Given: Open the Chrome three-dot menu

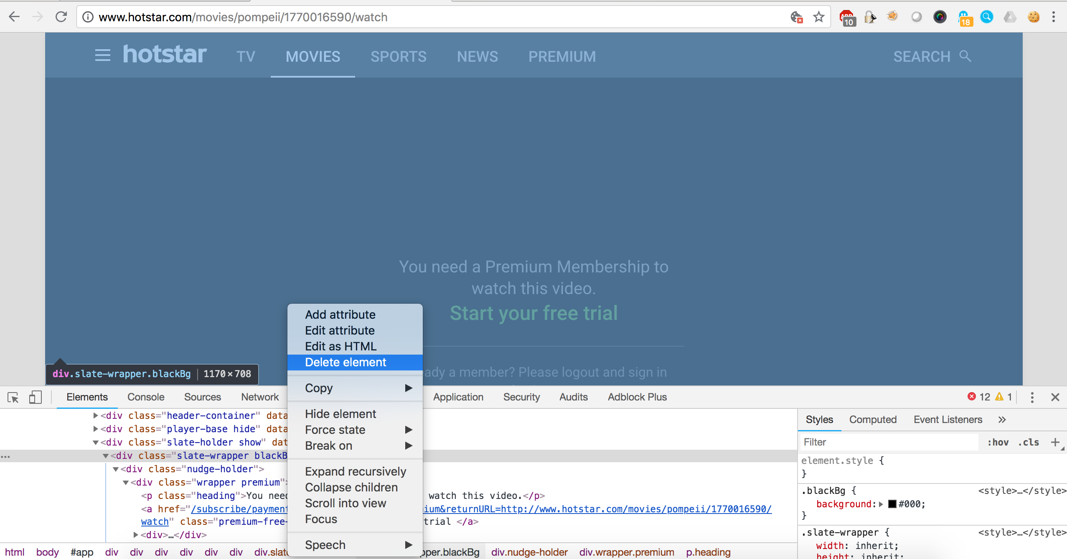Looking at the screenshot, I should (1054, 17).
